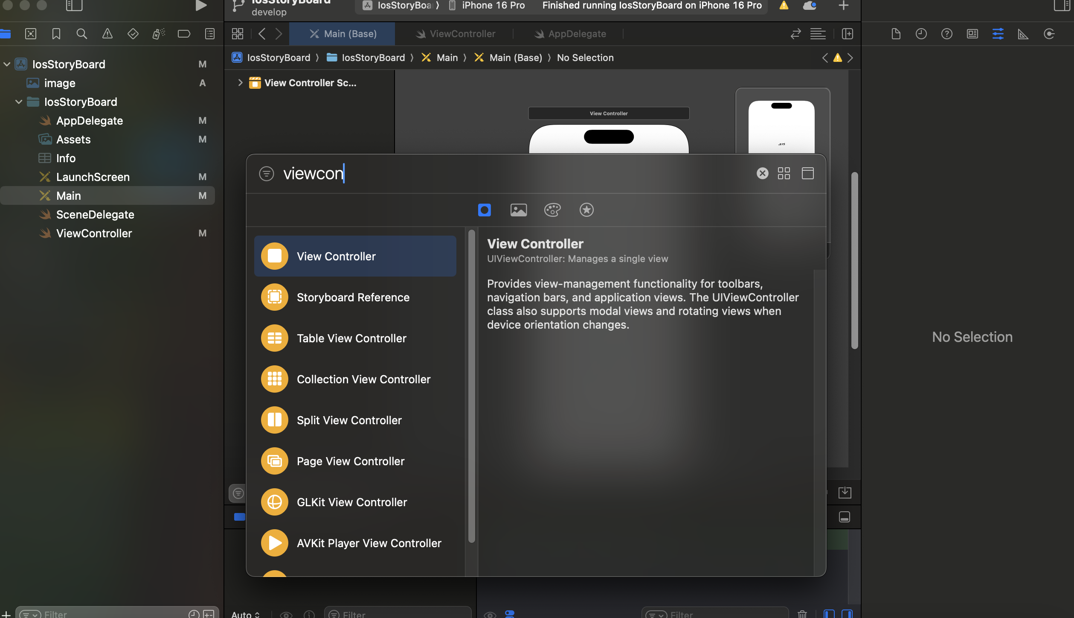1074x618 pixels.
Task: Select Page View Controller library item
Action: pos(355,461)
